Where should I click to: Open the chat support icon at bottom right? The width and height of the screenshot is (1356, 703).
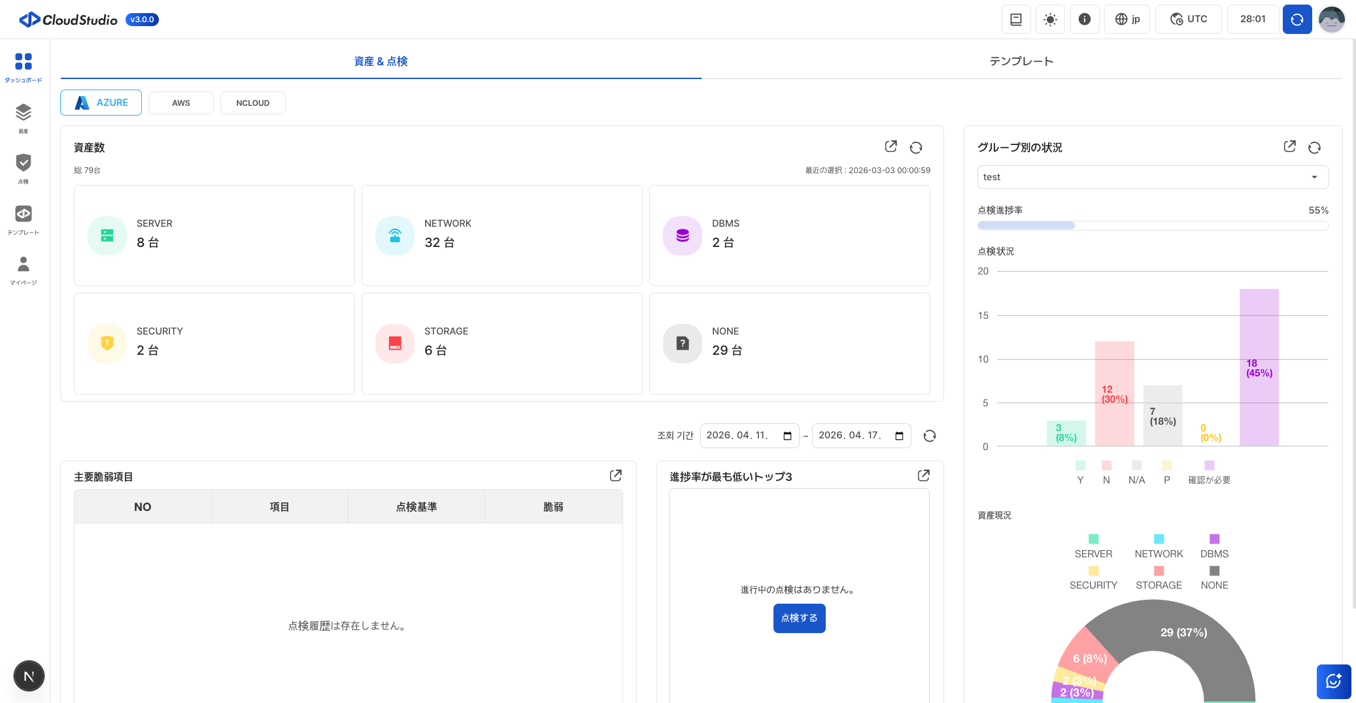(1333, 681)
